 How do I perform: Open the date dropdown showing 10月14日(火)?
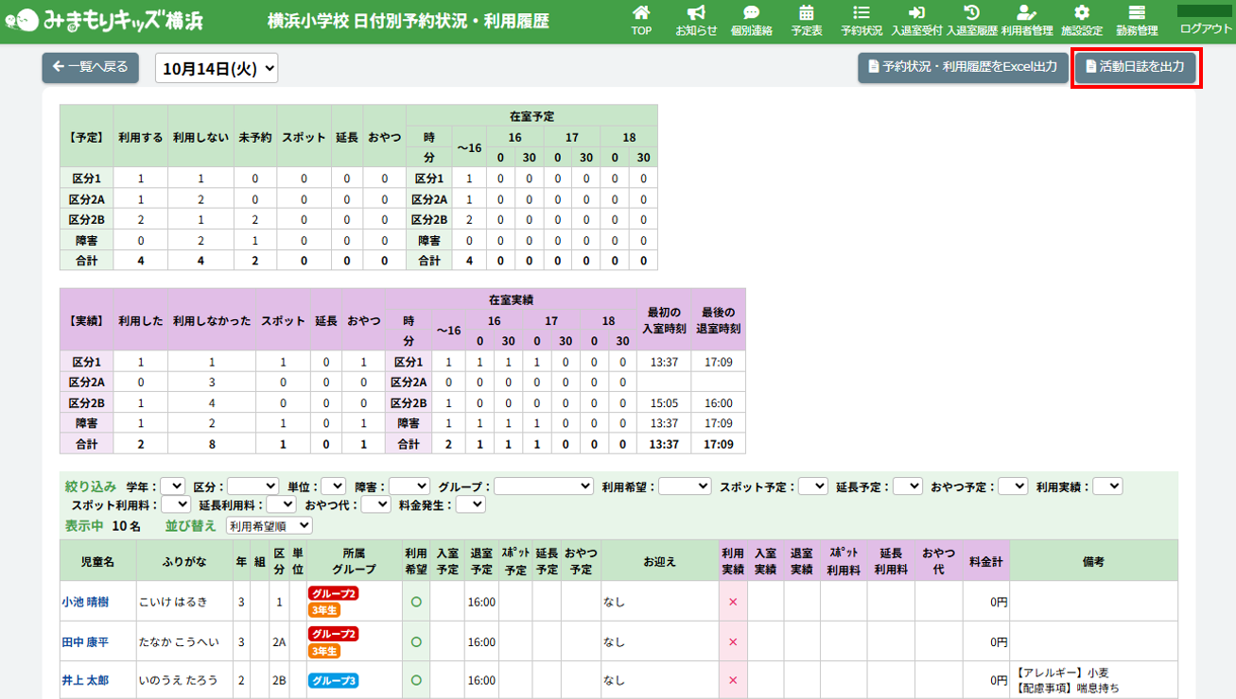click(x=217, y=68)
